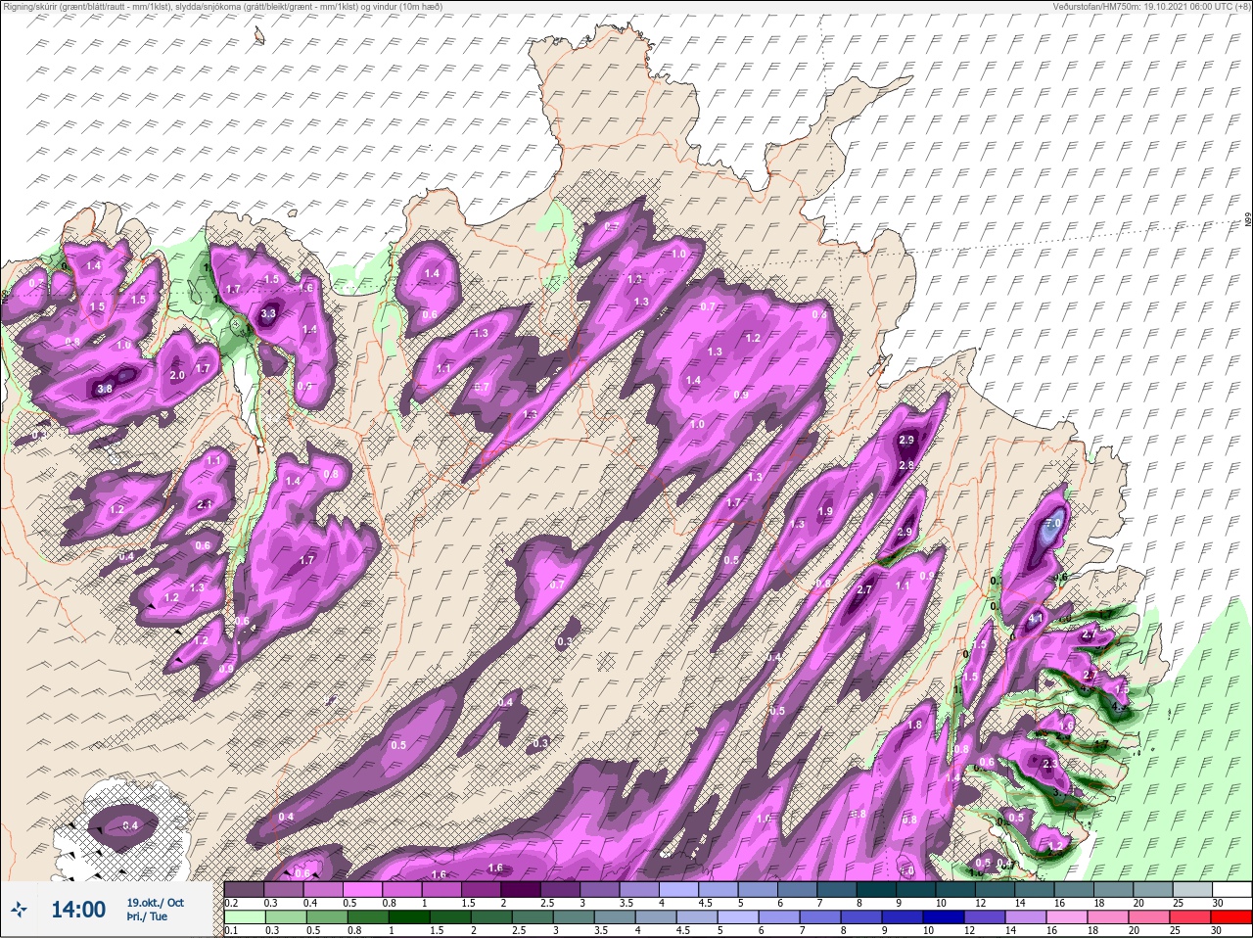Pick the upper legend swatch between 0.2 and 0.3
The width and height of the screenshot is (1253, 938).
click(244, 889)
